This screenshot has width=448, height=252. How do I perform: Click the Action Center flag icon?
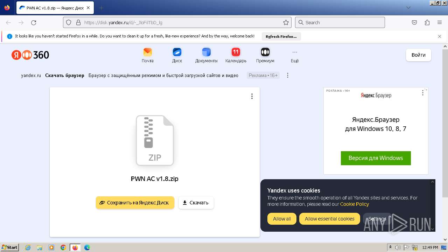406,247
